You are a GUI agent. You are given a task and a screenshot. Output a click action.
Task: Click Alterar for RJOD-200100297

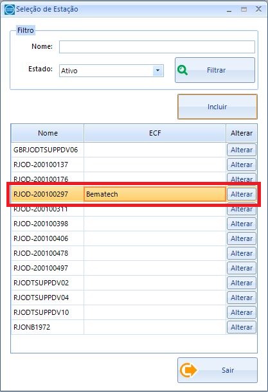click(242, 194)
